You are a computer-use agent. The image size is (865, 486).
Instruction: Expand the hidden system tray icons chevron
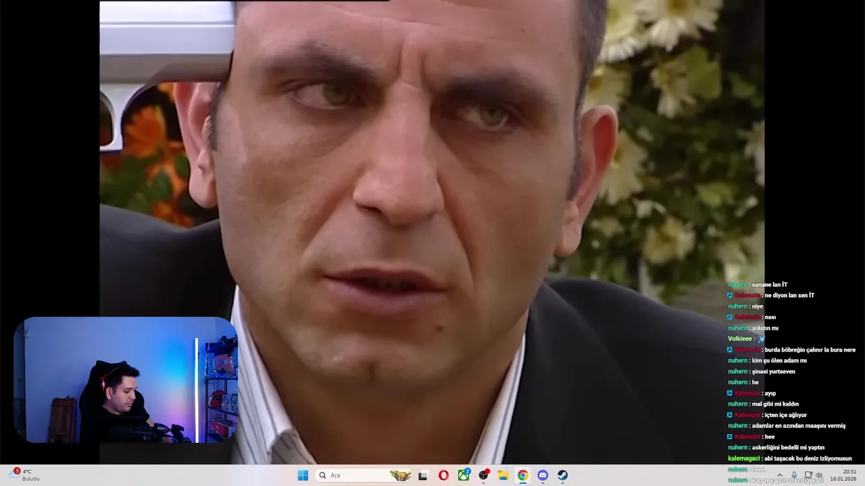coord(780,475)
